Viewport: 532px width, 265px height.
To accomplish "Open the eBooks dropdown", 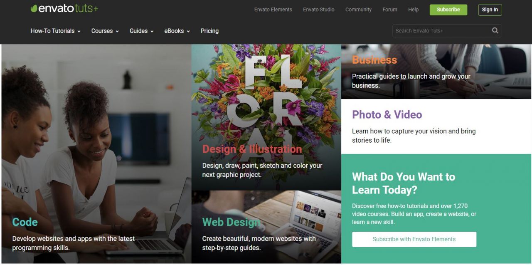I will coord(177,31).
